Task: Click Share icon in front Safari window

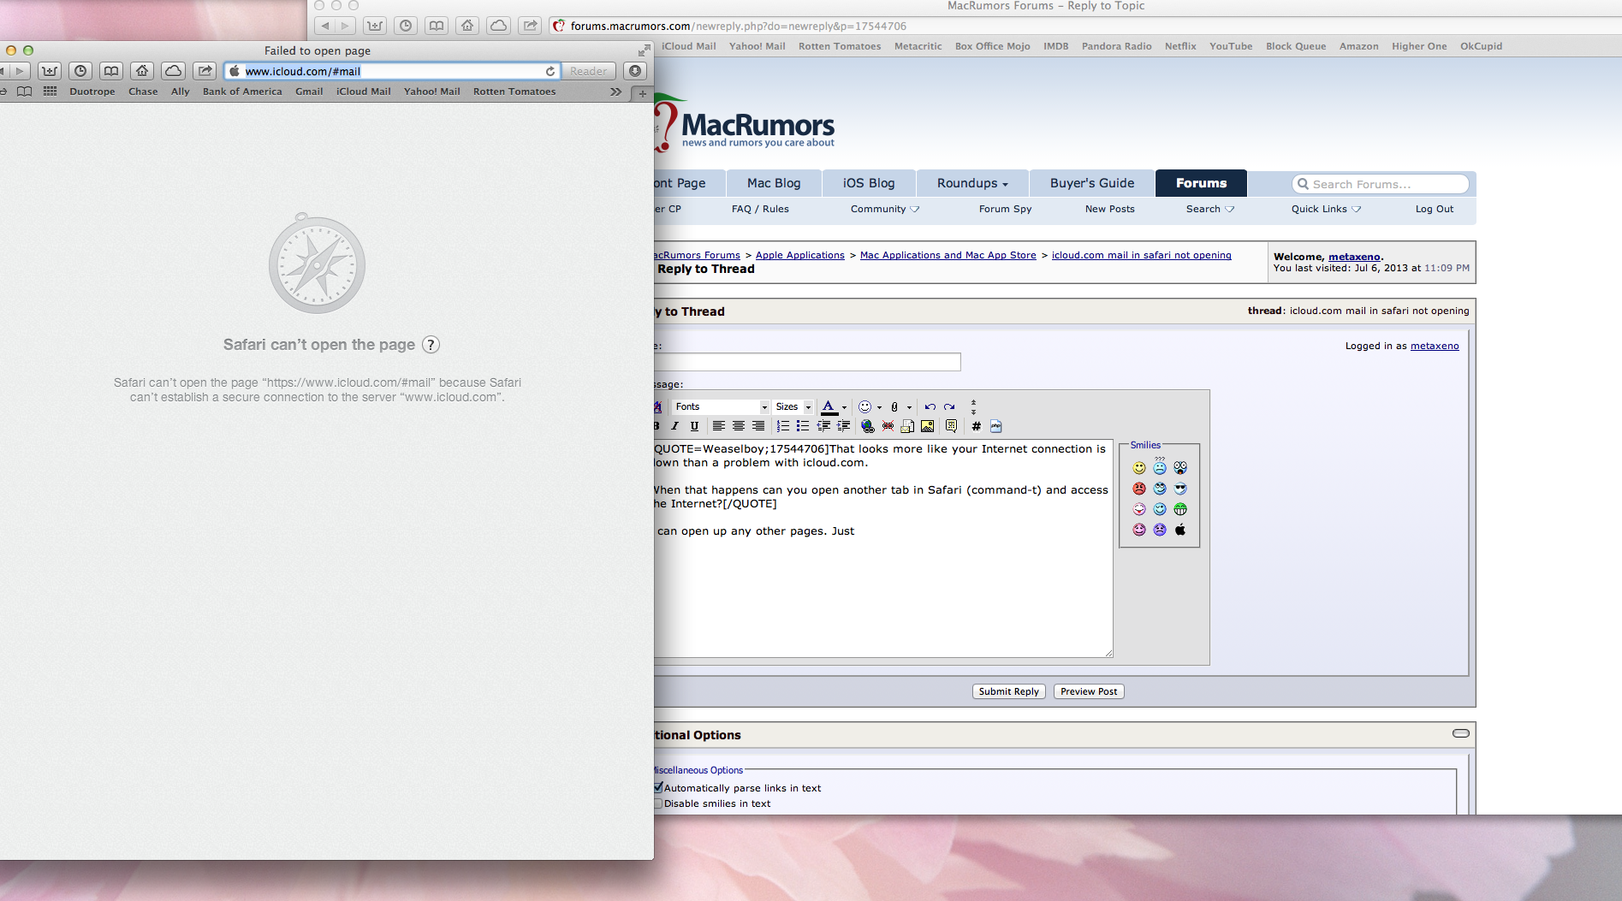Action: (204, 71)
